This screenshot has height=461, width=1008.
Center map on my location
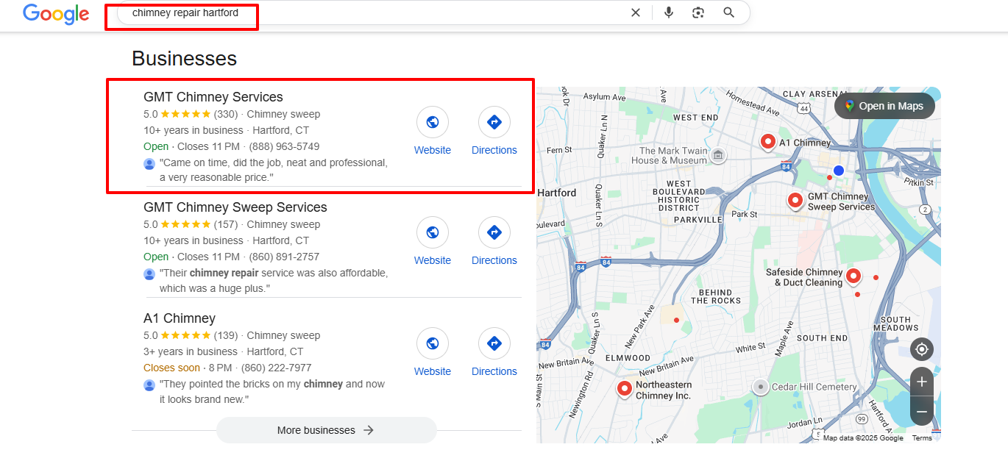(921, 349)
